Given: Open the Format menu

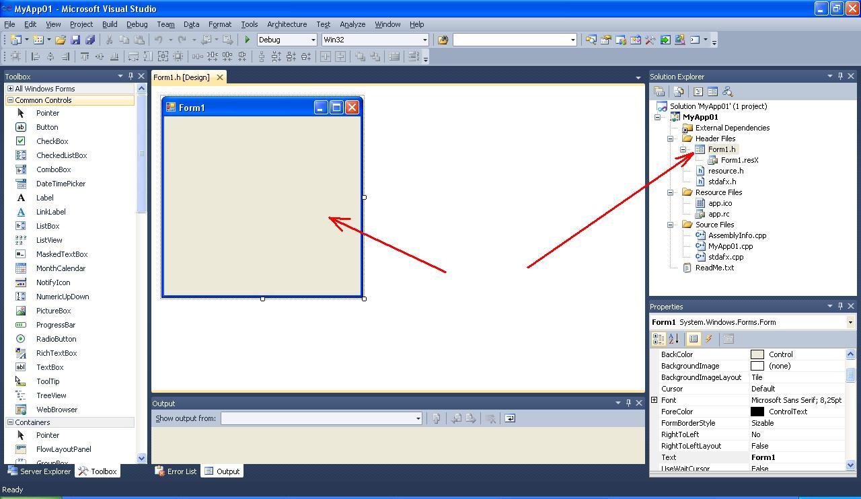Looking at the screenshot, I should pyautogui.click(x=220, y=24).
